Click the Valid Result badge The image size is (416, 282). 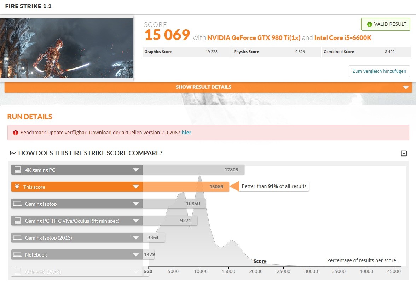[386, 24]
